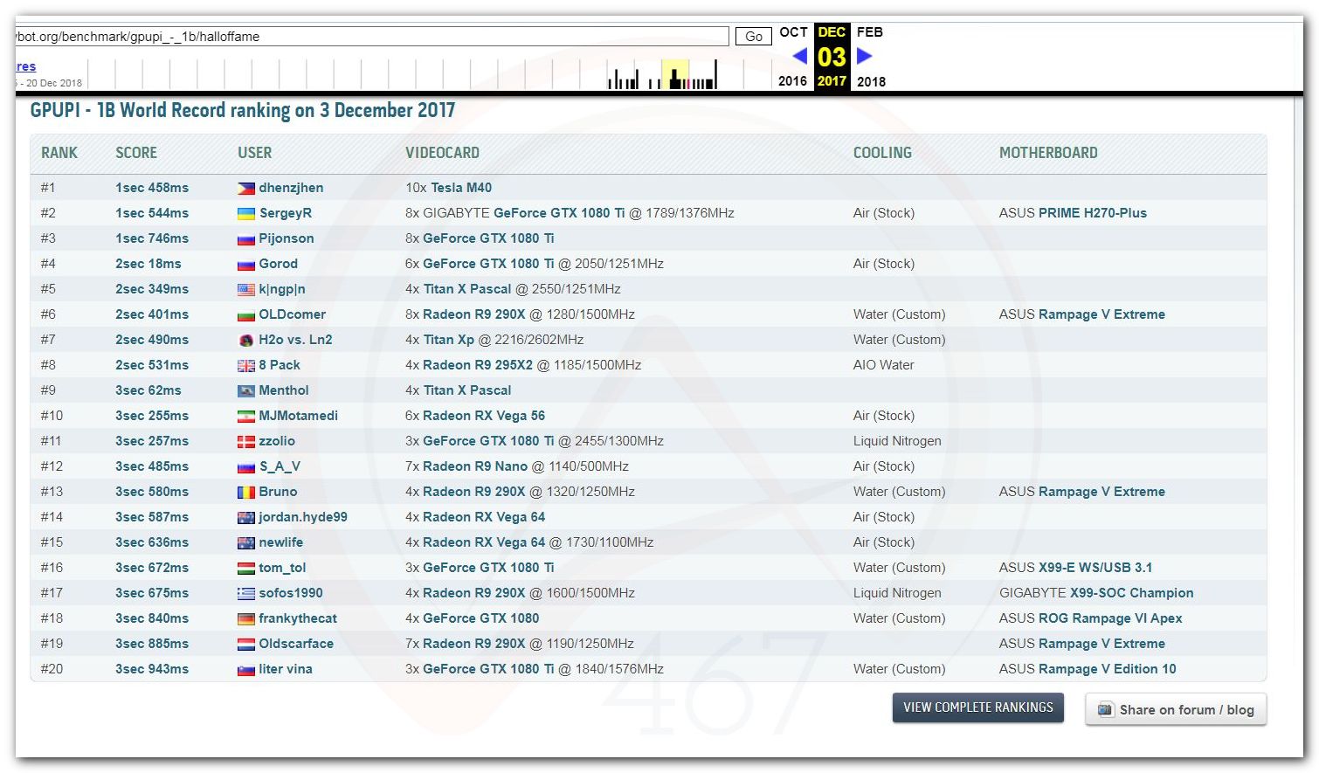Click the next capture blue arrow
This screenshot has height=773, width=1319.
tap(864, 56)
